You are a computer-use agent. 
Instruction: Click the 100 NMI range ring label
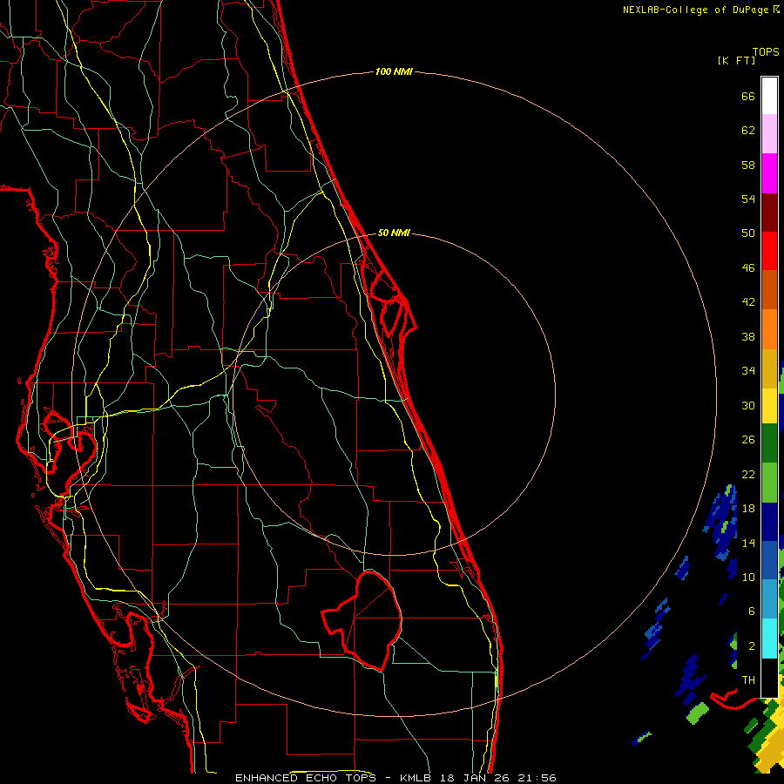[x=394, y=72]
